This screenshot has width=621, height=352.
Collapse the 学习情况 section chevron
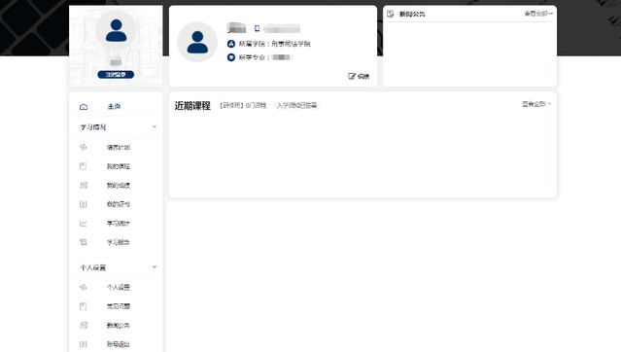tap(155, 126)
